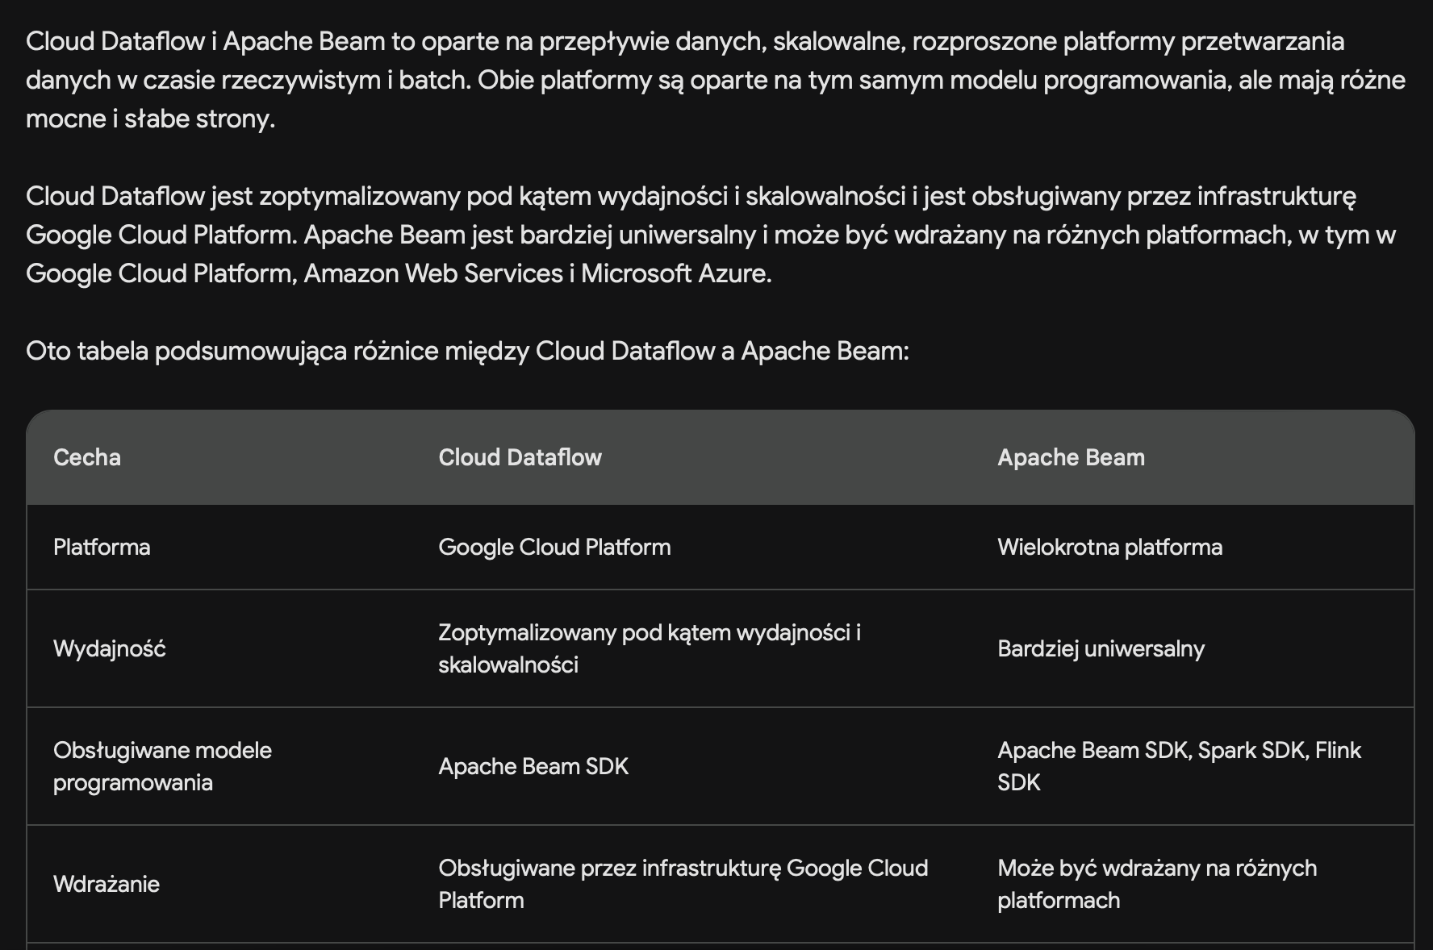The height and width of the screenshot is (950, 1433).
Task: Select the "Obsługiwane modele programowania" row label
Action: 162,766
